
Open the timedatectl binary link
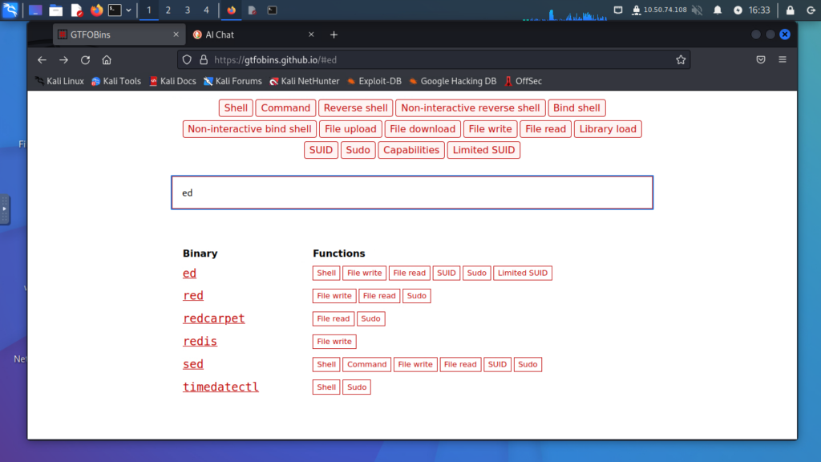click(x=220, y=387)
